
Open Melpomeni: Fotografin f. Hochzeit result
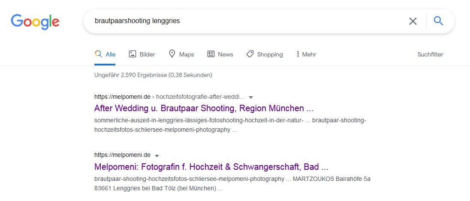click(211, 166)
